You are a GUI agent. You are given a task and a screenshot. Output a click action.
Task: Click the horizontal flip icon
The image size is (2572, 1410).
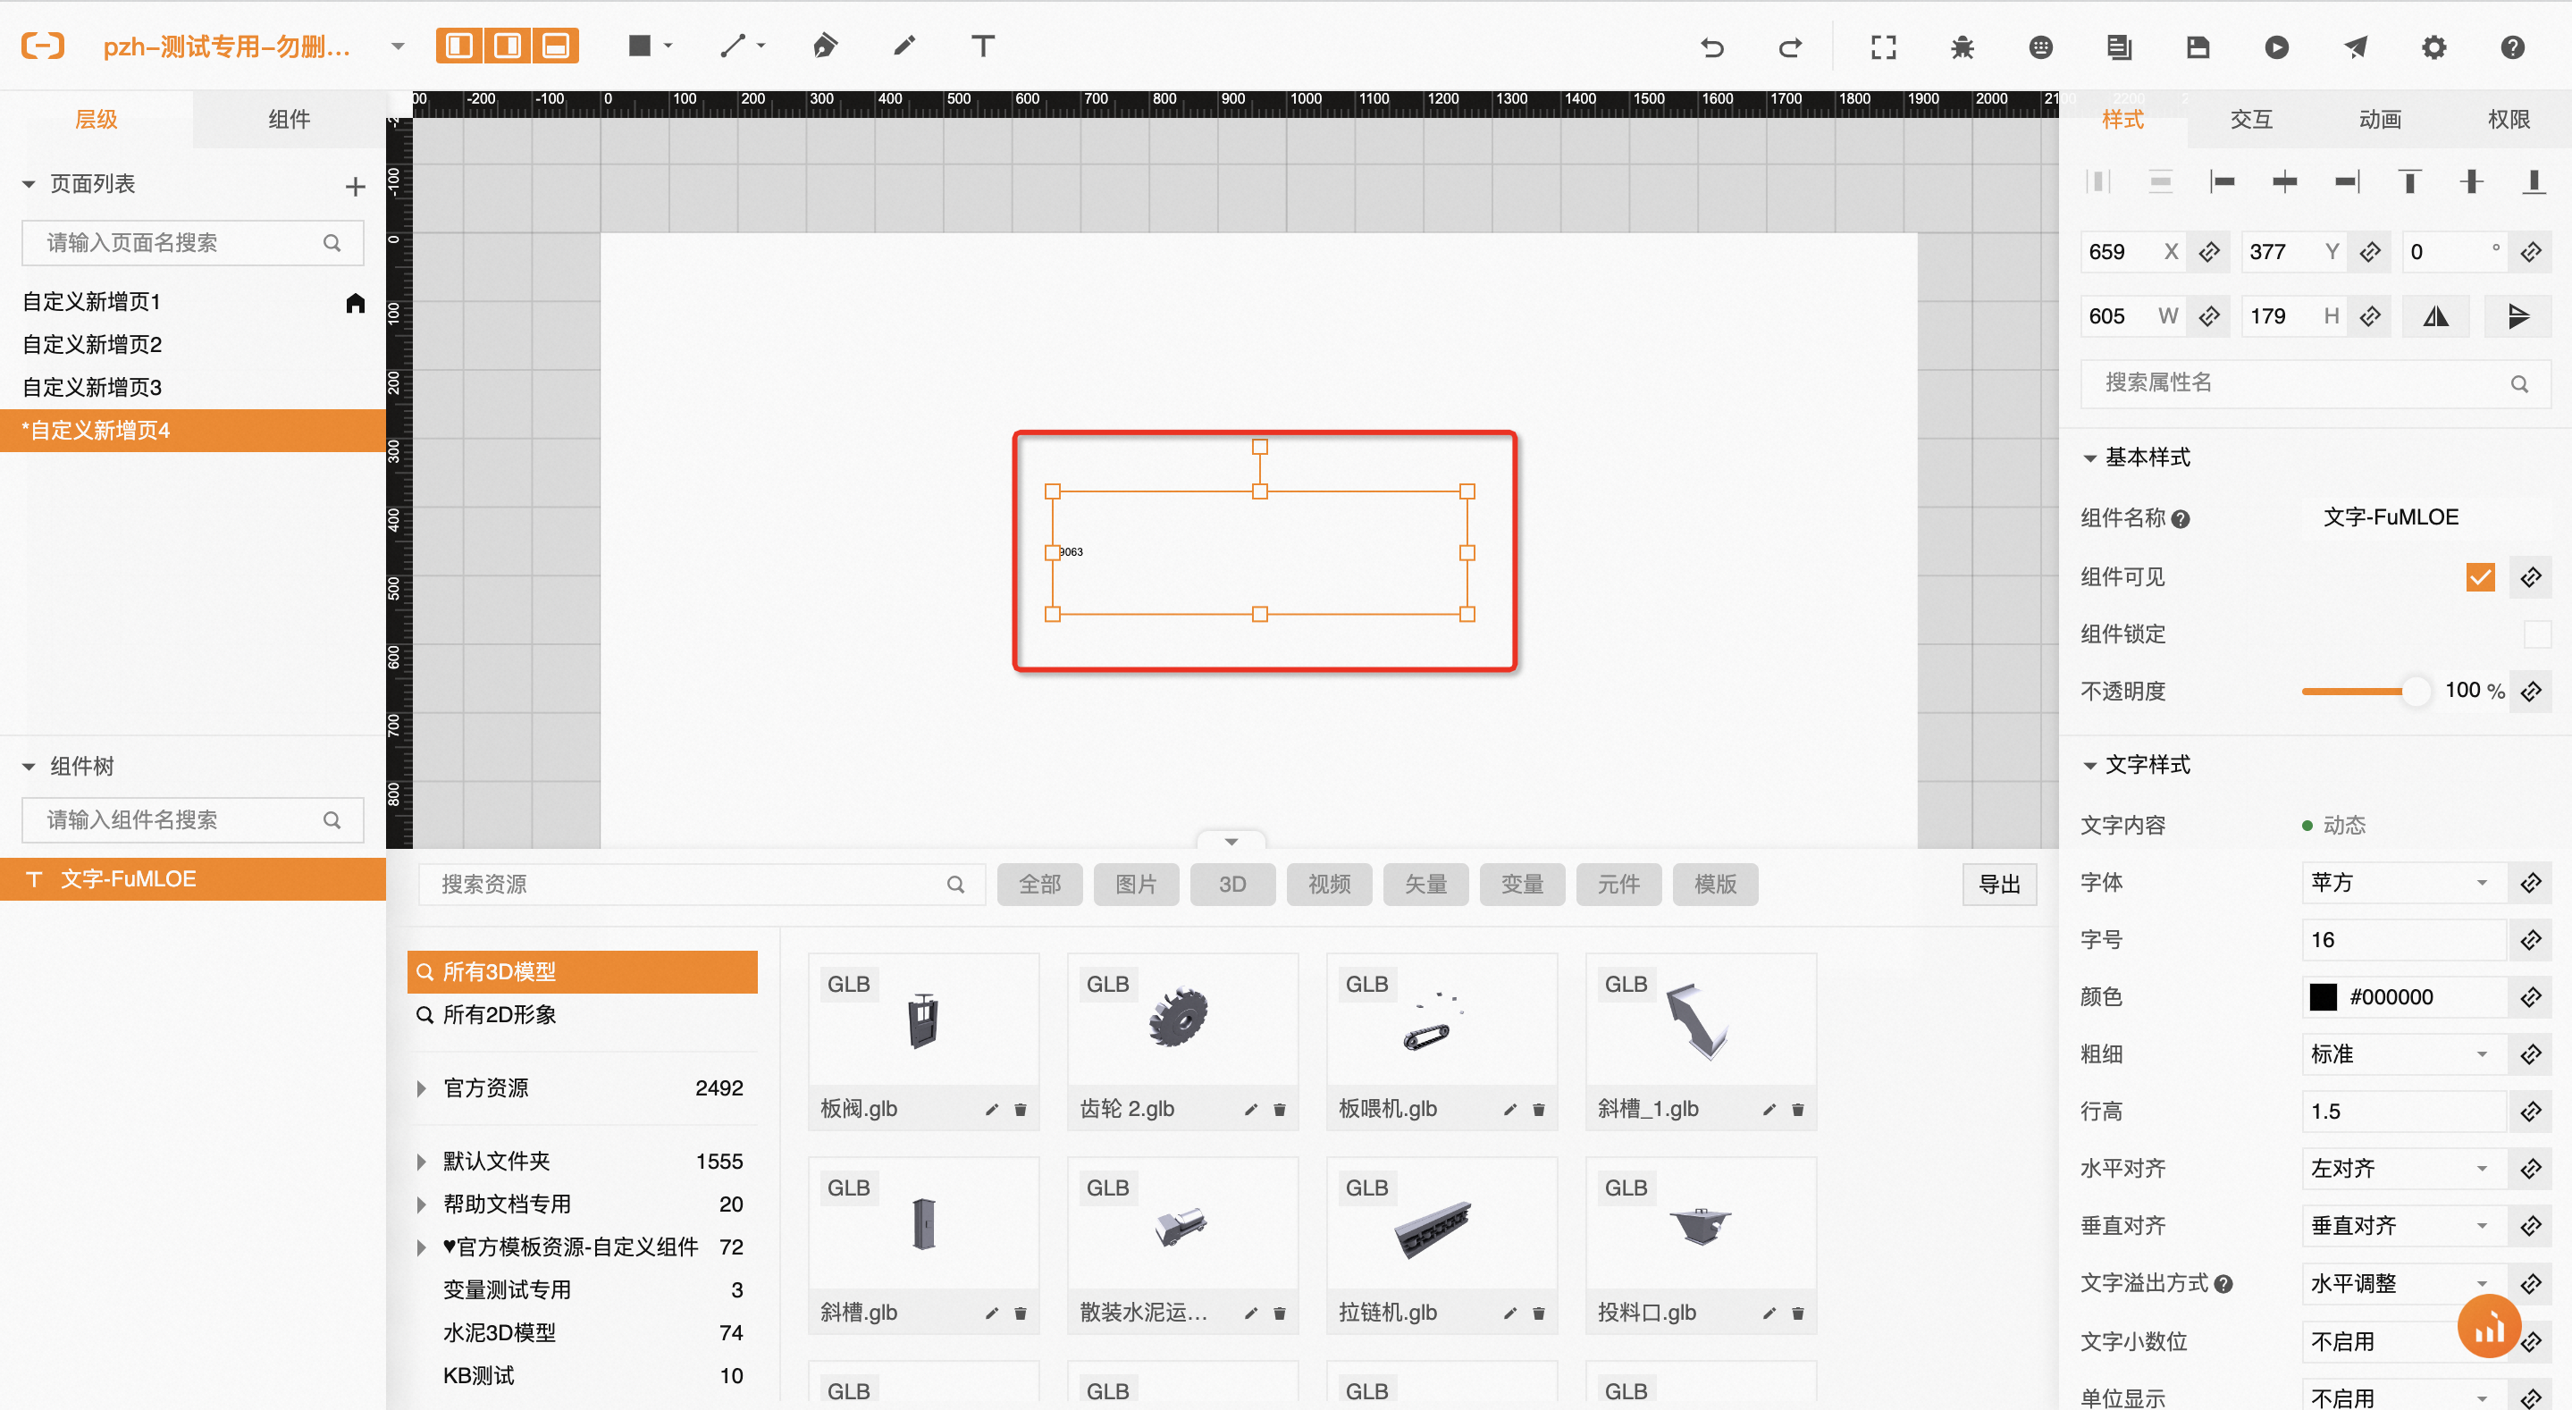point(2435,316)
